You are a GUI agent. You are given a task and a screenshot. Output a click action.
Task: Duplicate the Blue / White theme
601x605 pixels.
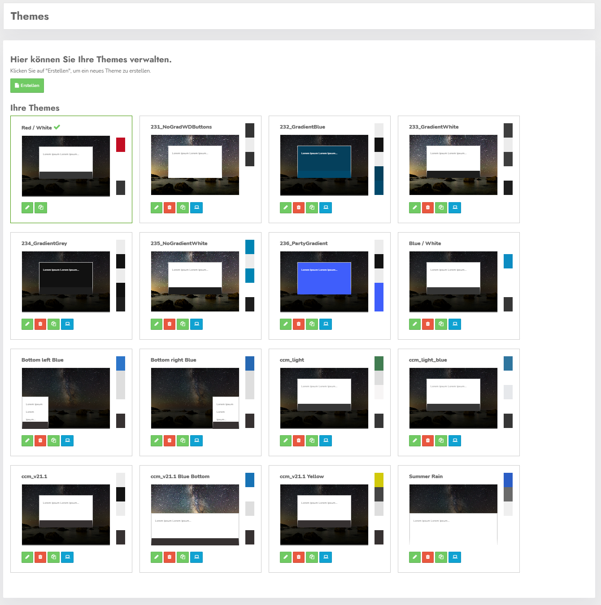point(441,324)
